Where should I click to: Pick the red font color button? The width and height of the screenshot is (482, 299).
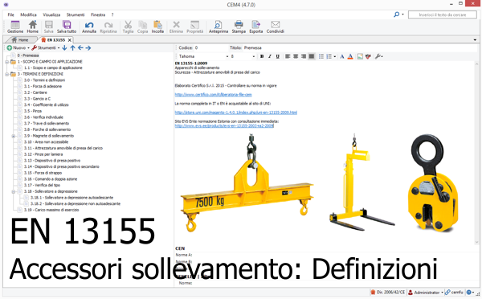click(350, 56)
